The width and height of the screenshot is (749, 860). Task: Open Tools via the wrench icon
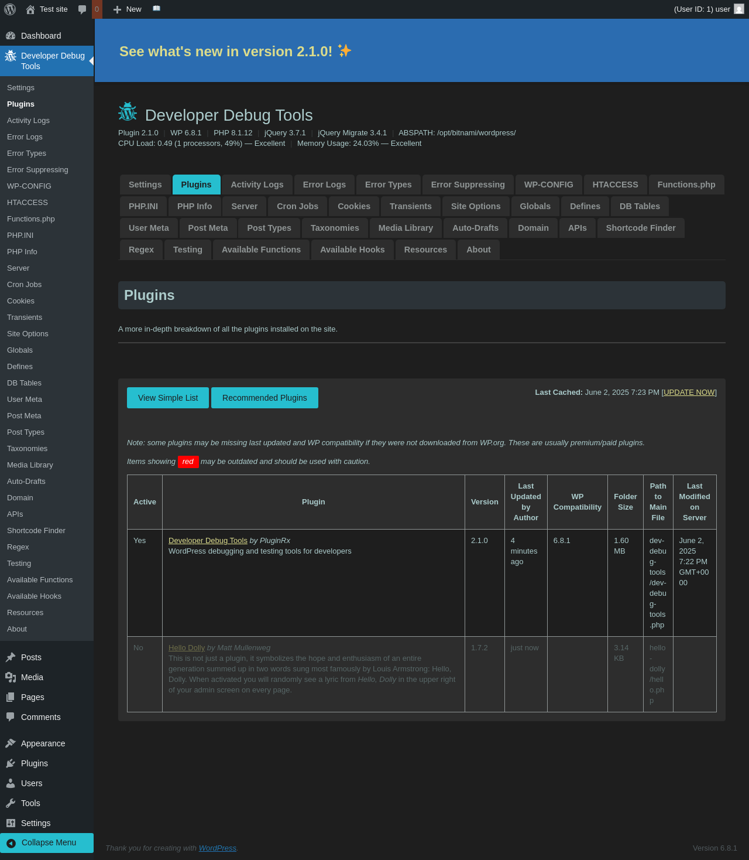[x=11, y=803]
